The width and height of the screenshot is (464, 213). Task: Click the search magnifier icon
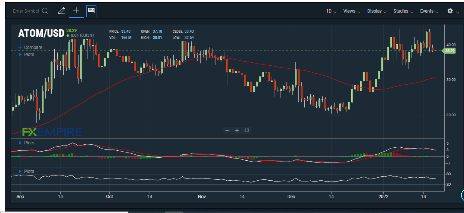(x=45, y=11)
